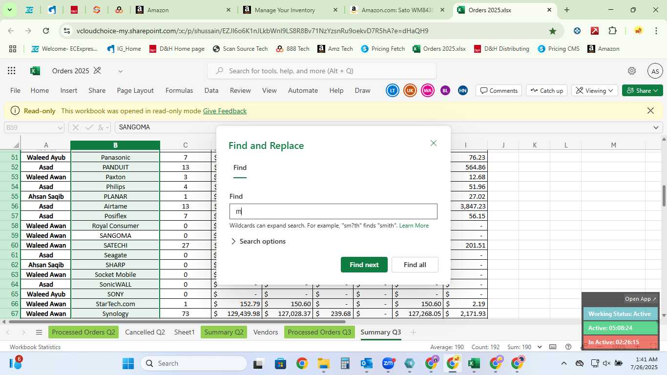Screen dimensions: 667x375
Task: Open File Explorer from the taskbar
Action: tap(323, 363)
